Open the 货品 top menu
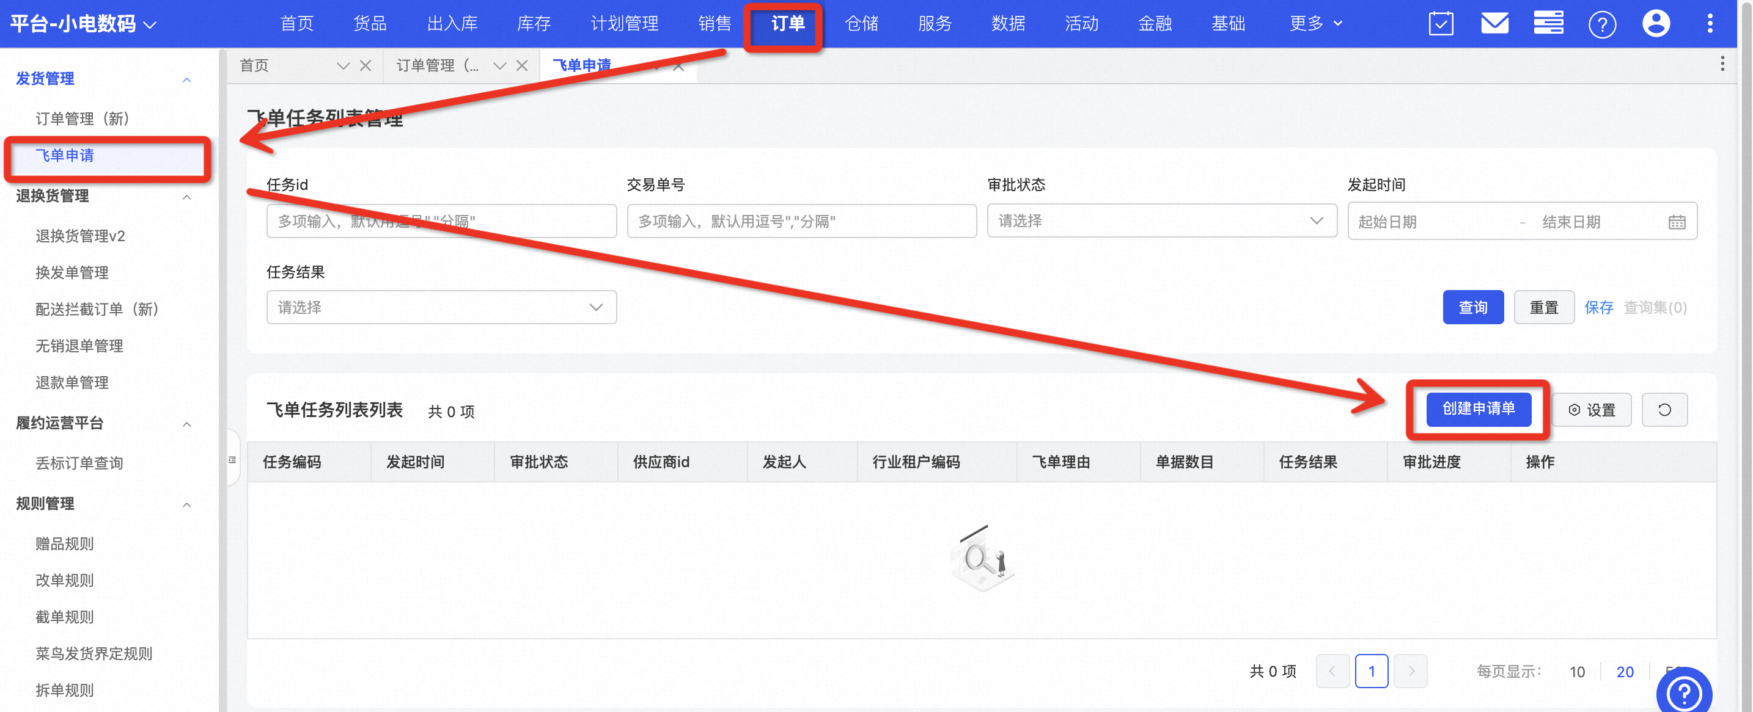 [x=370, y=24]
